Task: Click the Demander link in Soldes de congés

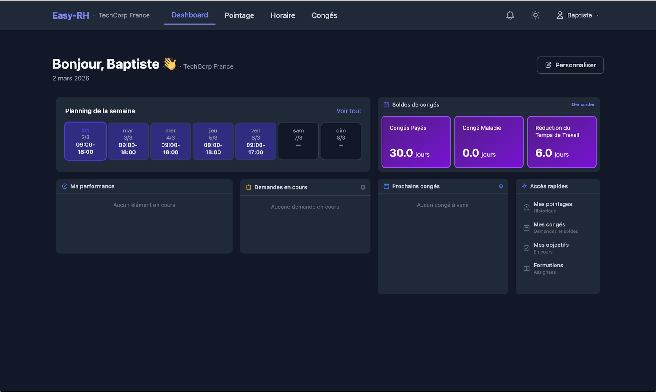Action: tap(583, 104)
